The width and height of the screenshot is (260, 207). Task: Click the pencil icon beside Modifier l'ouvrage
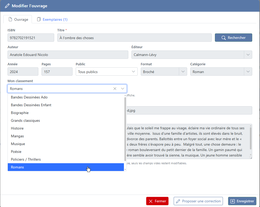pos(7,6)
